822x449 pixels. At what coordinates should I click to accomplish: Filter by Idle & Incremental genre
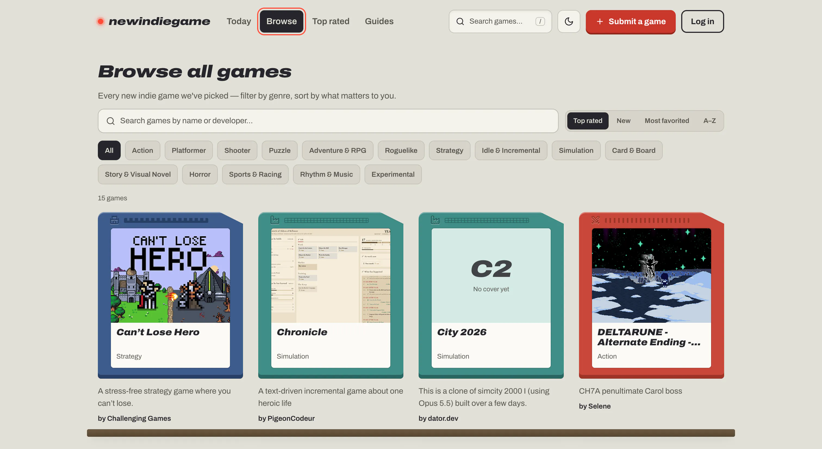511,150
